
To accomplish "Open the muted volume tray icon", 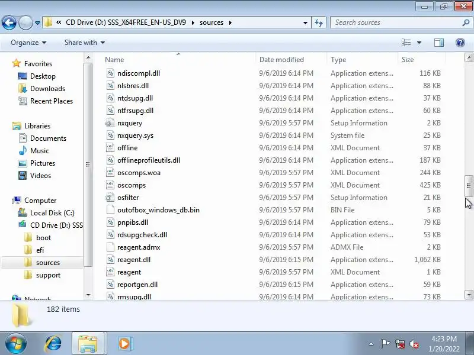I will coord(414,344).
